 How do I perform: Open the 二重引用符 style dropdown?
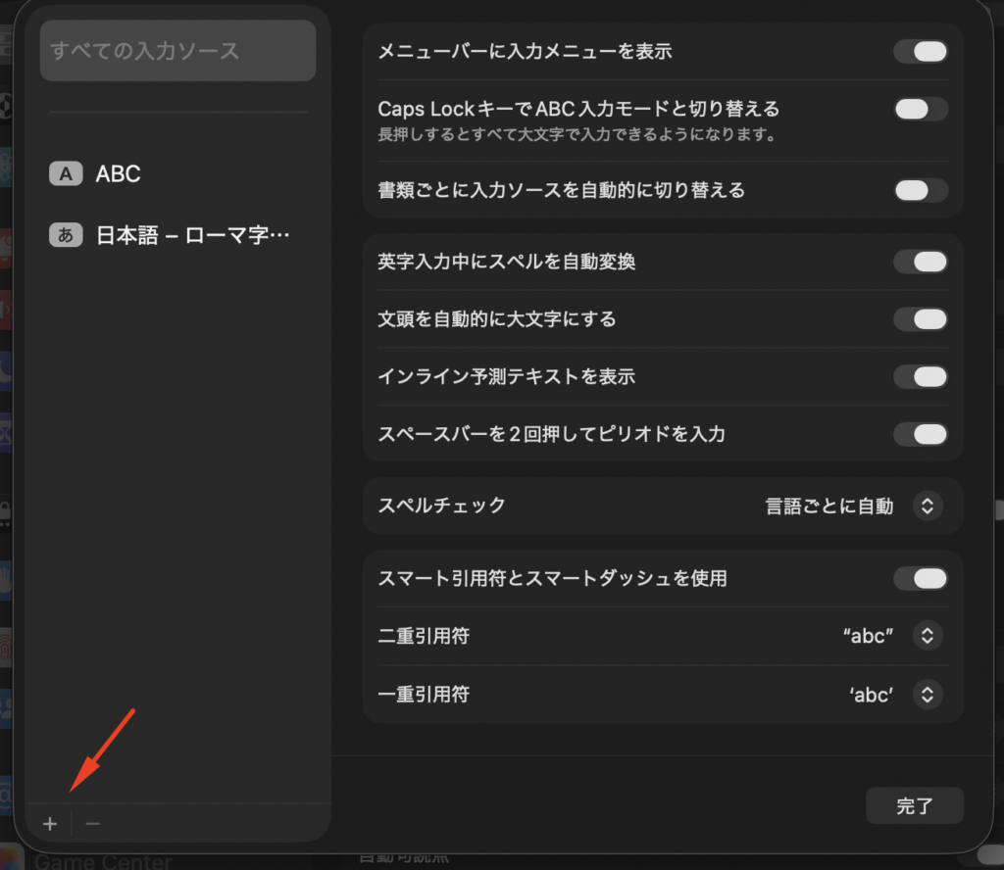927,636
